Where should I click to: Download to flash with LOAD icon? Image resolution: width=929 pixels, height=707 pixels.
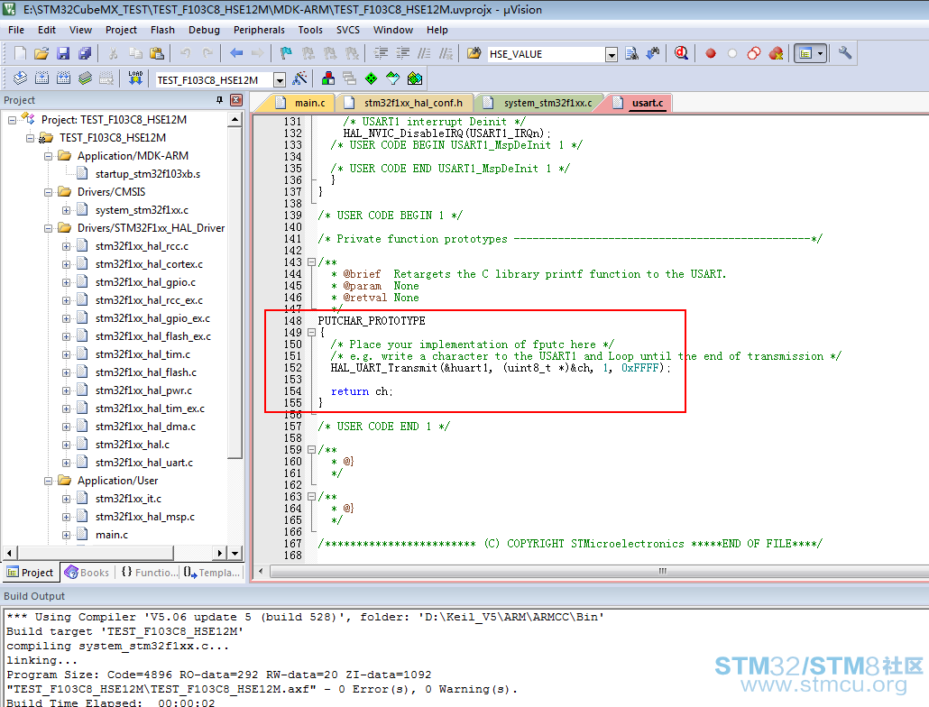point(135,78)
